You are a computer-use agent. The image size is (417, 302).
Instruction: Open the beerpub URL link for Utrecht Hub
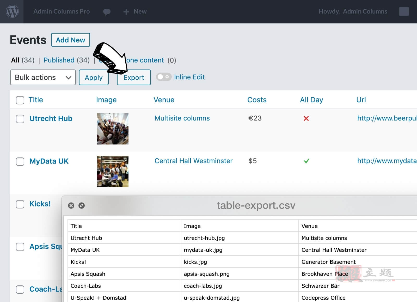tap(387, 118)
